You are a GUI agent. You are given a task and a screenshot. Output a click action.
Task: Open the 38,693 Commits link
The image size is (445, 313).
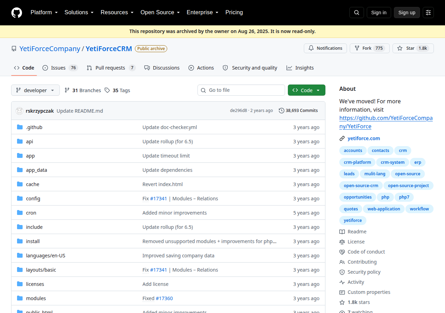[298, 111]
